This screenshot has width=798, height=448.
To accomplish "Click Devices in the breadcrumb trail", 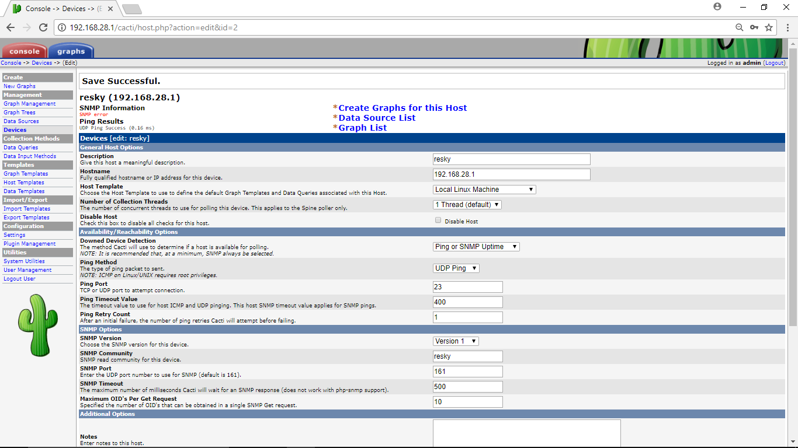I will point(42,63).
